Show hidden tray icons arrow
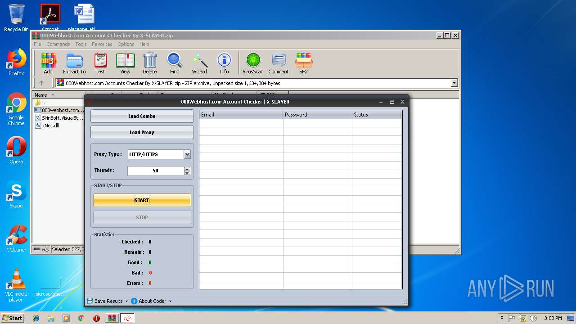Image resolution: width=576 pixels, height=324 pixels. tap(502, 318)
